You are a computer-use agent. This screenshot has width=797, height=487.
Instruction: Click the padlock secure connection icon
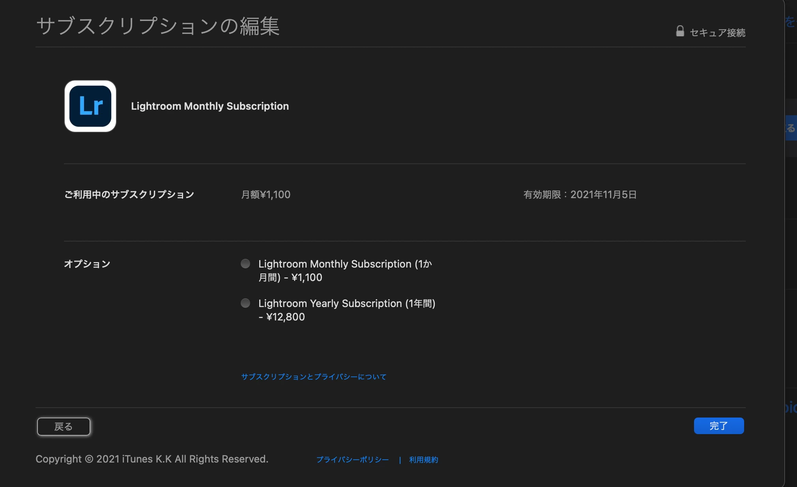680,31
